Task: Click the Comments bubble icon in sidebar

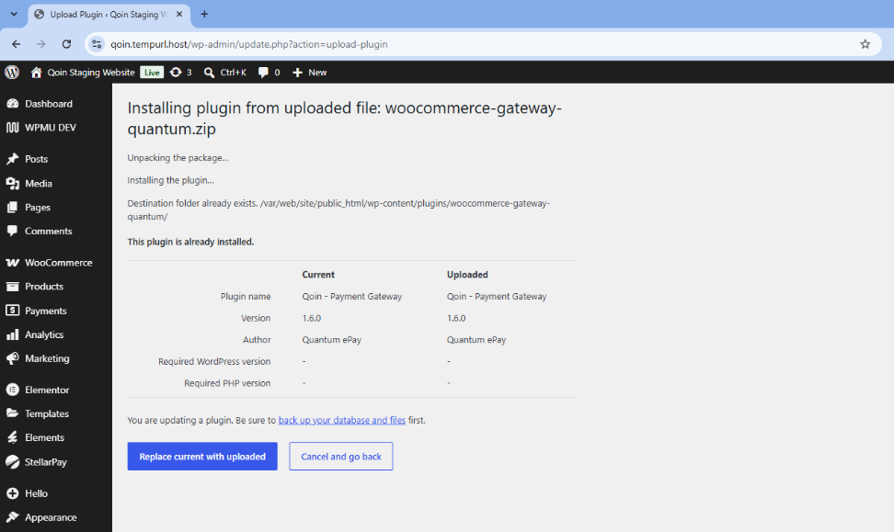Action: [x=13, y=232]
